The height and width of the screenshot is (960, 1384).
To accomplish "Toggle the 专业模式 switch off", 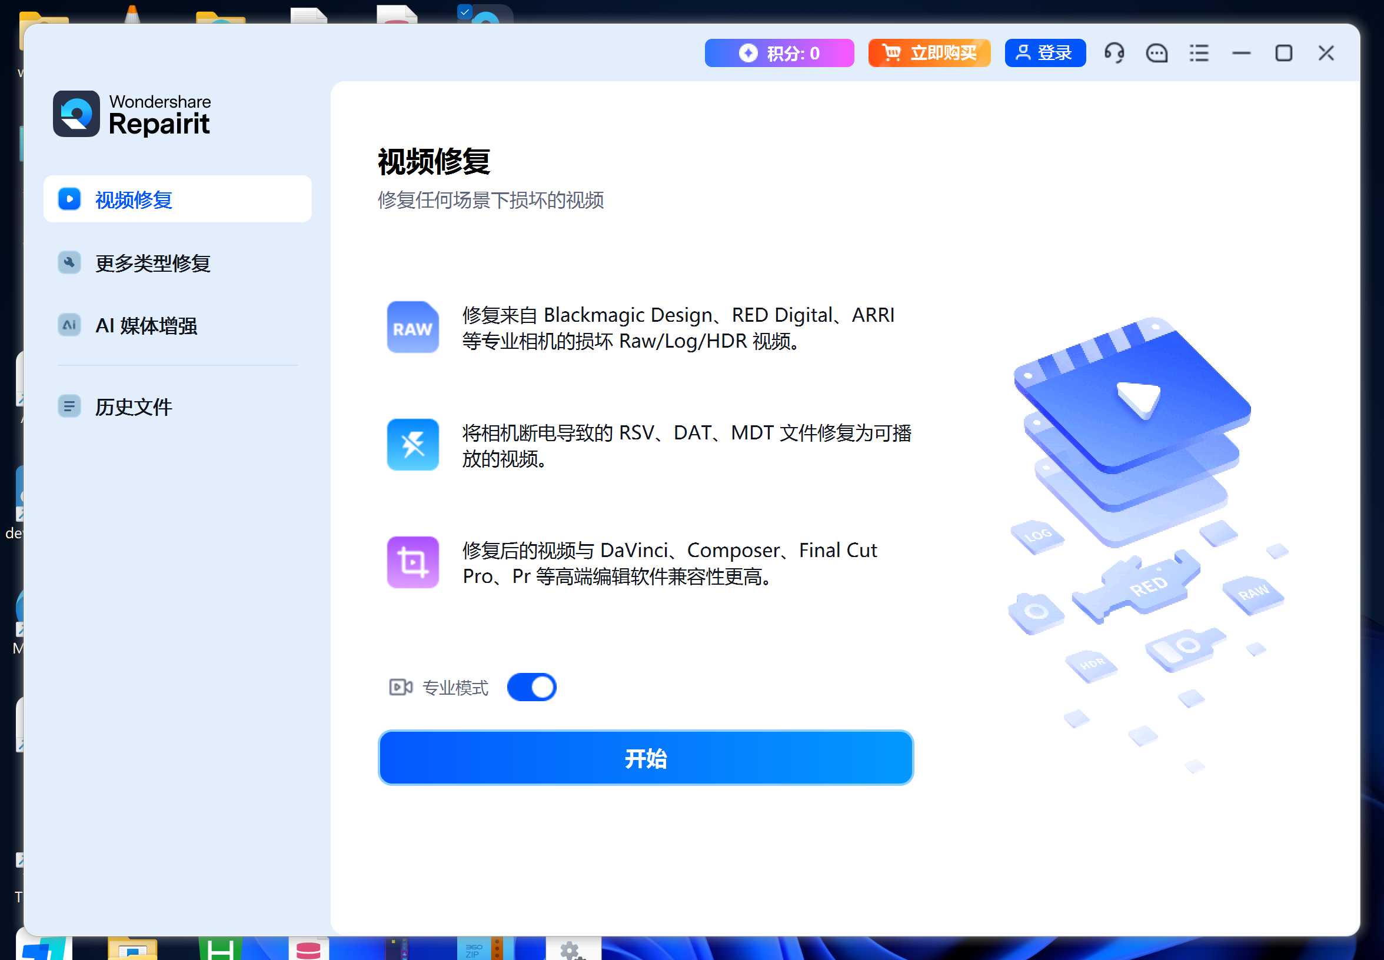I will tap(531, 687).
